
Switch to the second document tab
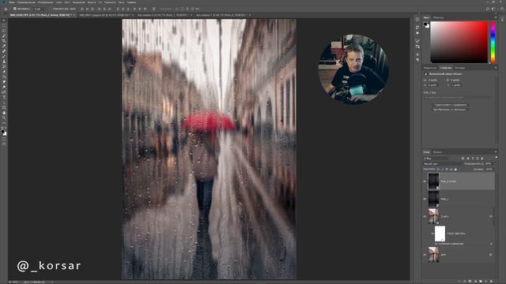click(x=105, y=15)
